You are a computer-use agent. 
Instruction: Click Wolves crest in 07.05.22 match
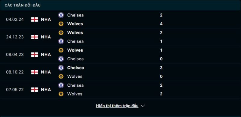pos(61,94)
